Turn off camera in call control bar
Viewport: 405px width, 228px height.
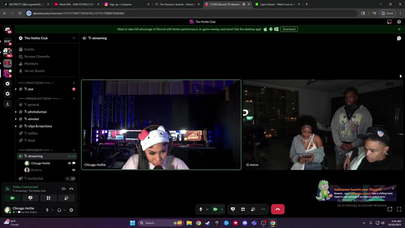point(215,209)
